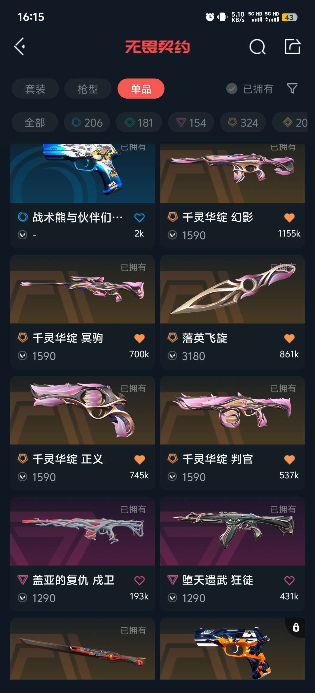Select the 全部 rarity filter

point(35,123)
